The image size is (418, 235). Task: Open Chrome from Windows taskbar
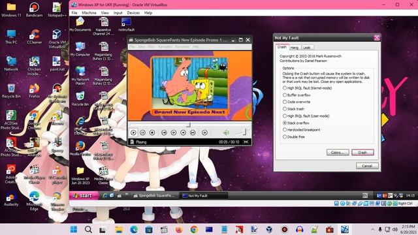tap(194, 229)
